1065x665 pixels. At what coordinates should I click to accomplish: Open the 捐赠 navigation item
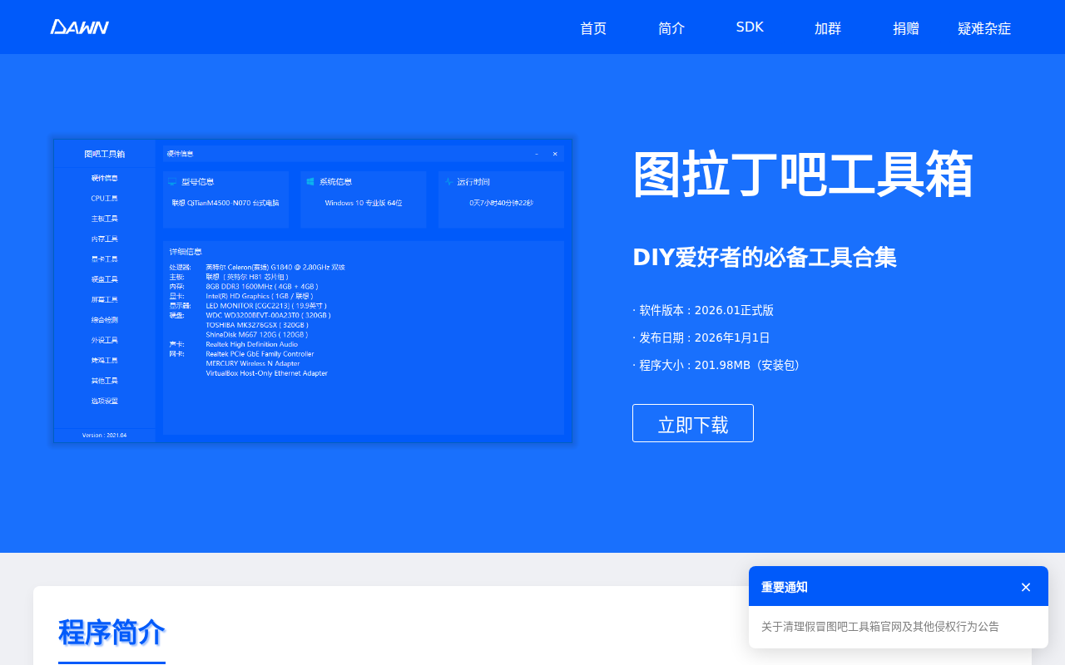[x=905, y=27]
